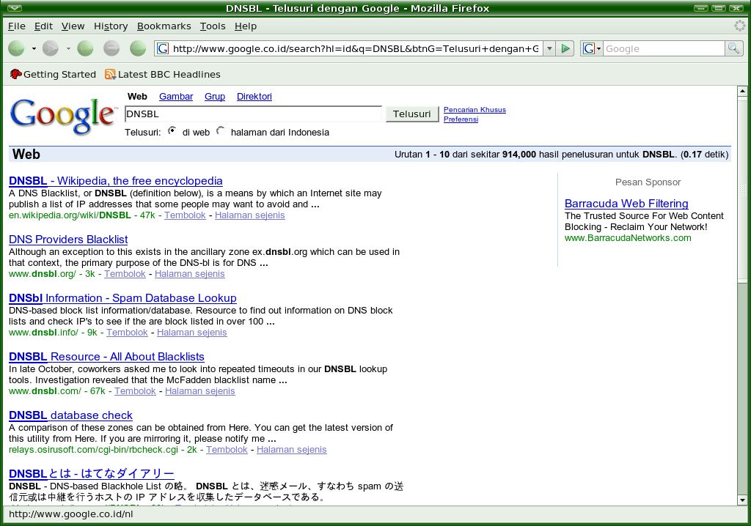Open Tembolok link for the Wikipedia result
Image resolution: width=751 pixels, height=526 pixels.
(185, 215)
